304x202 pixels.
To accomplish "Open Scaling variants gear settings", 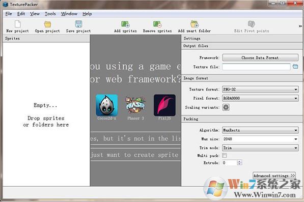I will point(226,107).
